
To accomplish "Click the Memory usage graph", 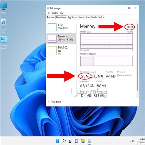I will coord(107,41).
